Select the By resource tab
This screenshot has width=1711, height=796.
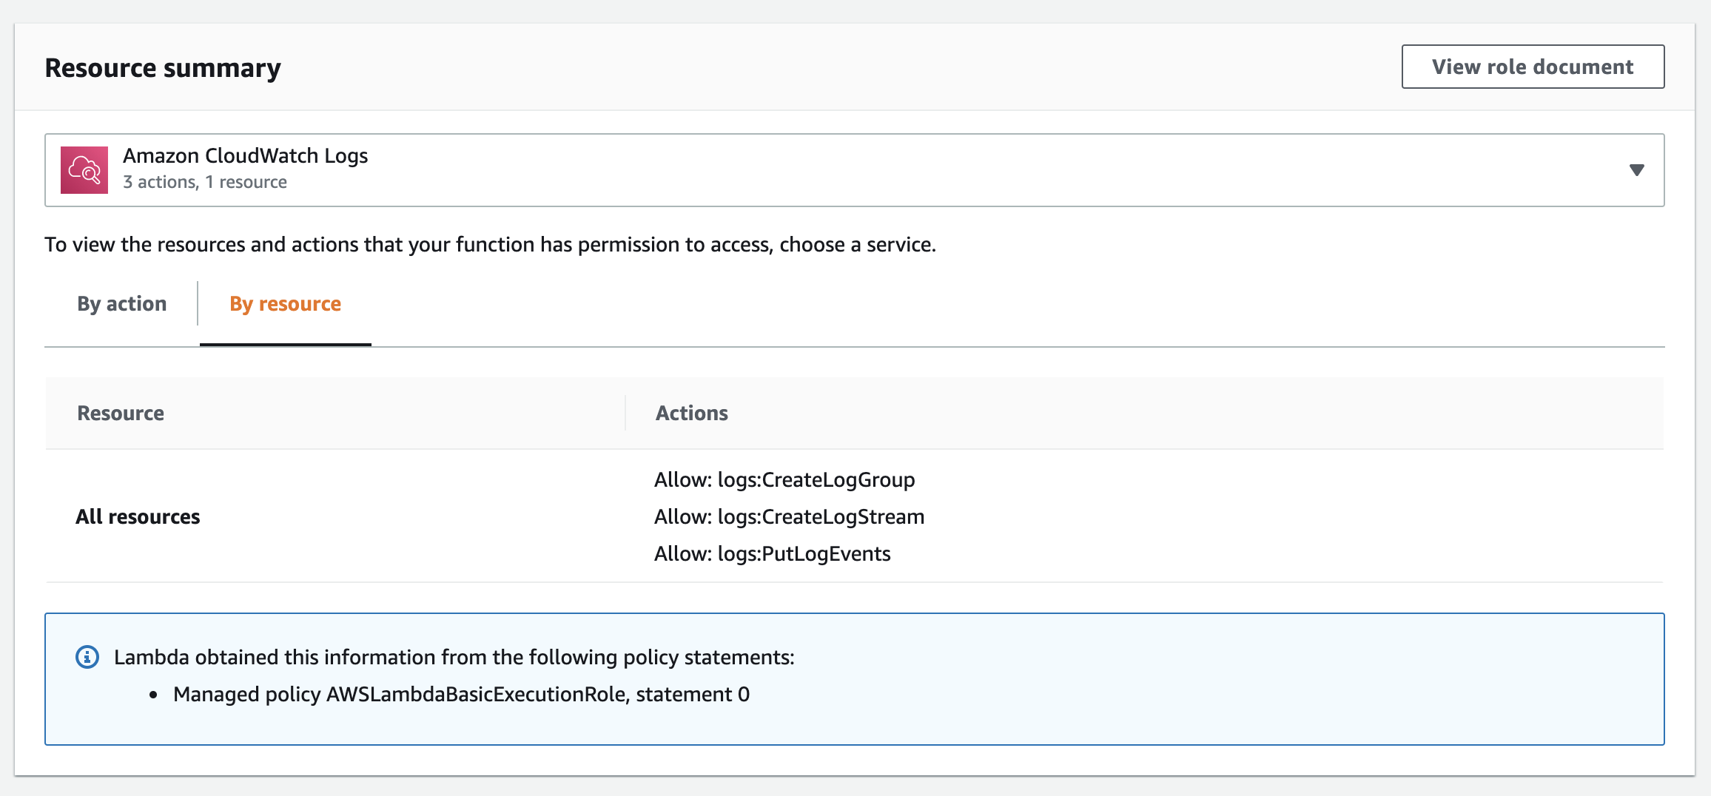(285, 304)
